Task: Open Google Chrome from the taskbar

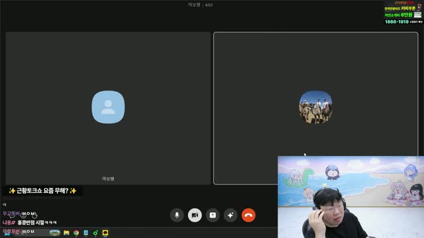Action: click(76, 233)
